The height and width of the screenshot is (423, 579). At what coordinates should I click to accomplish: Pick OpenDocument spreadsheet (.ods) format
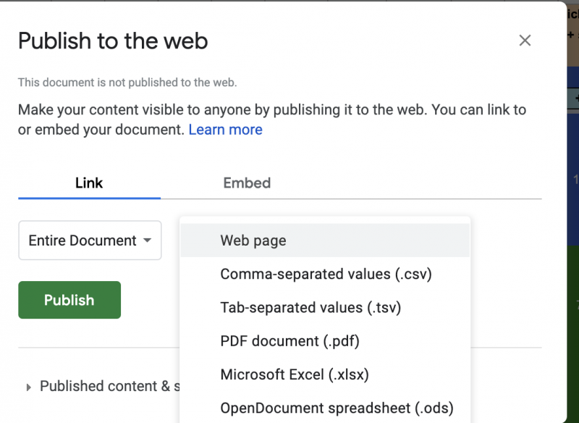tap(337, 408)
